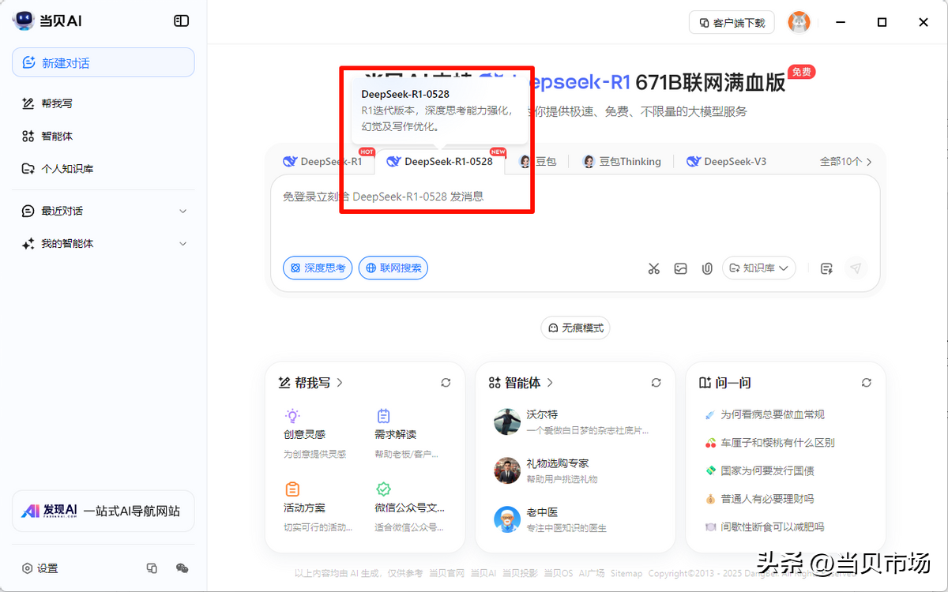Image resolution: width=948 pixels, height=592 pixels.
Task: Open the 知识库 dropdown
Action: [x=759, y=268]
